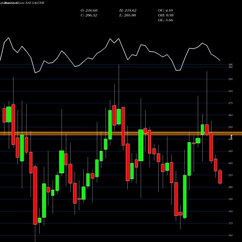The width and height of the screenshot is (242, 242).
Task: Click the 203 price axis label
Action: (x=230, y=187)
